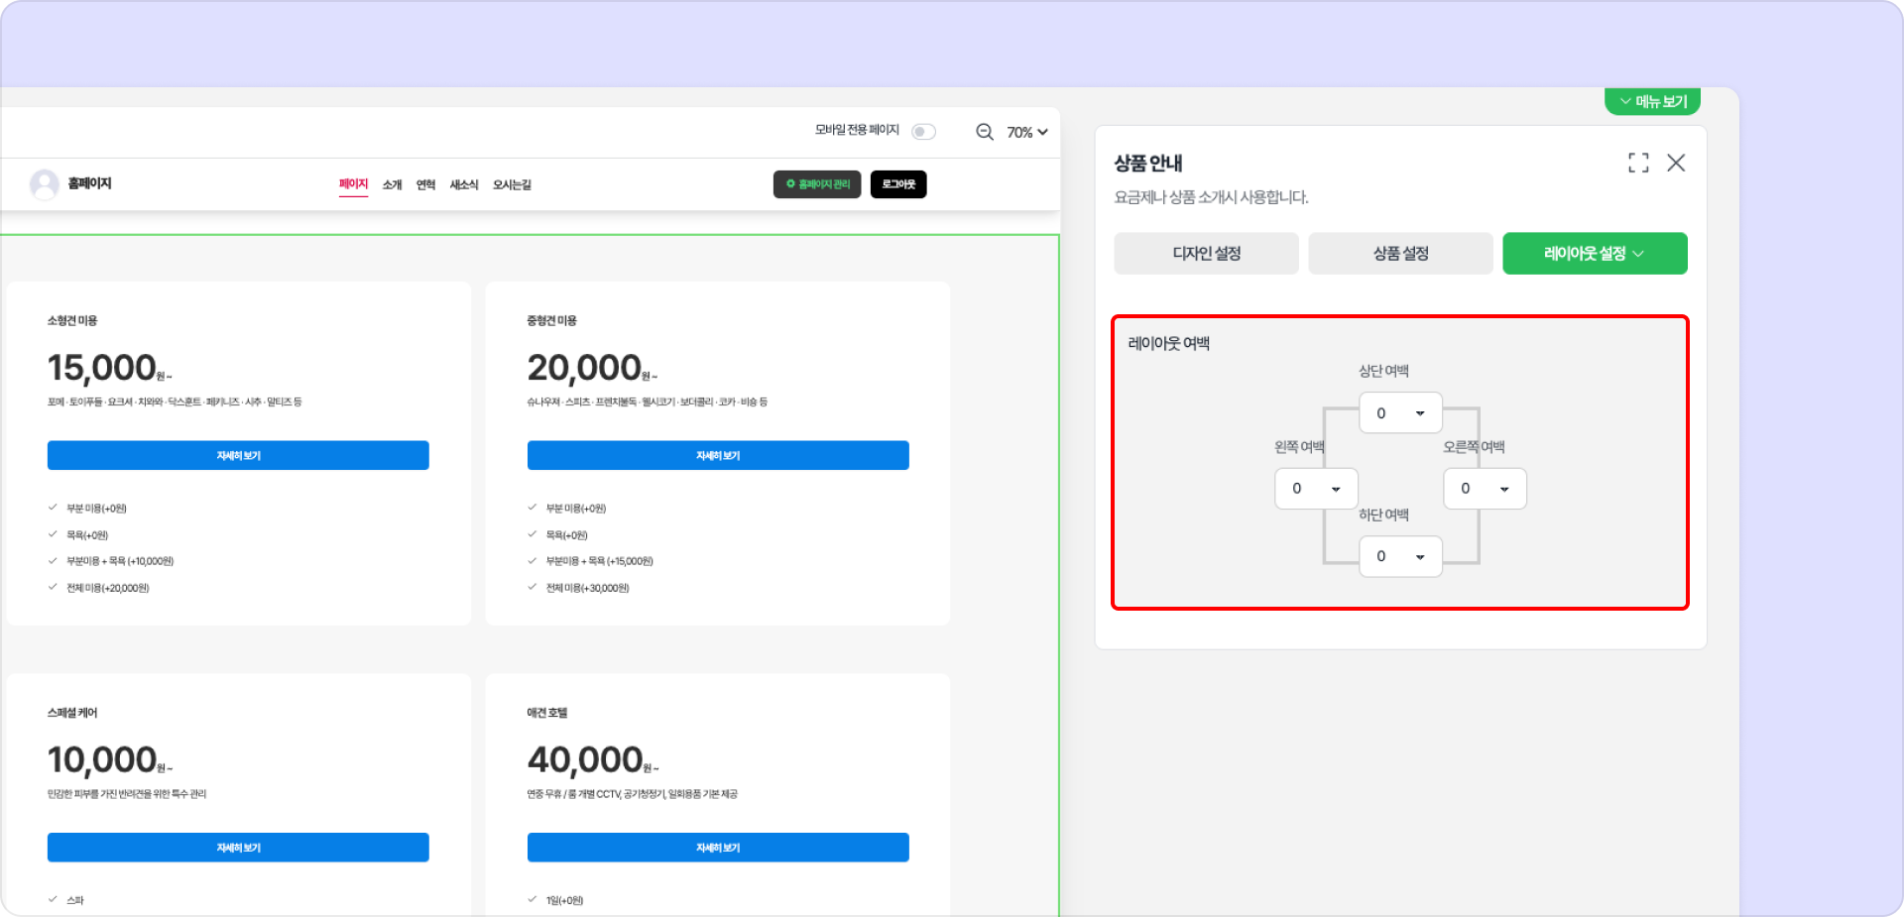Open the 새소식 menu item
Screen dimensions: 1904x917
pyautogui.click(x=464, y=185)
